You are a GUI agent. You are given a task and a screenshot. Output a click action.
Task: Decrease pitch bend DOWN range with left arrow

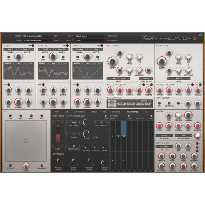coord(54,146)
